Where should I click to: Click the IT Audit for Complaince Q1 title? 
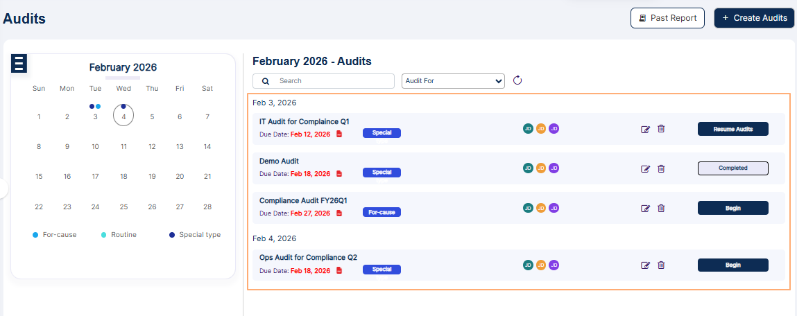(x=304, y=121)
